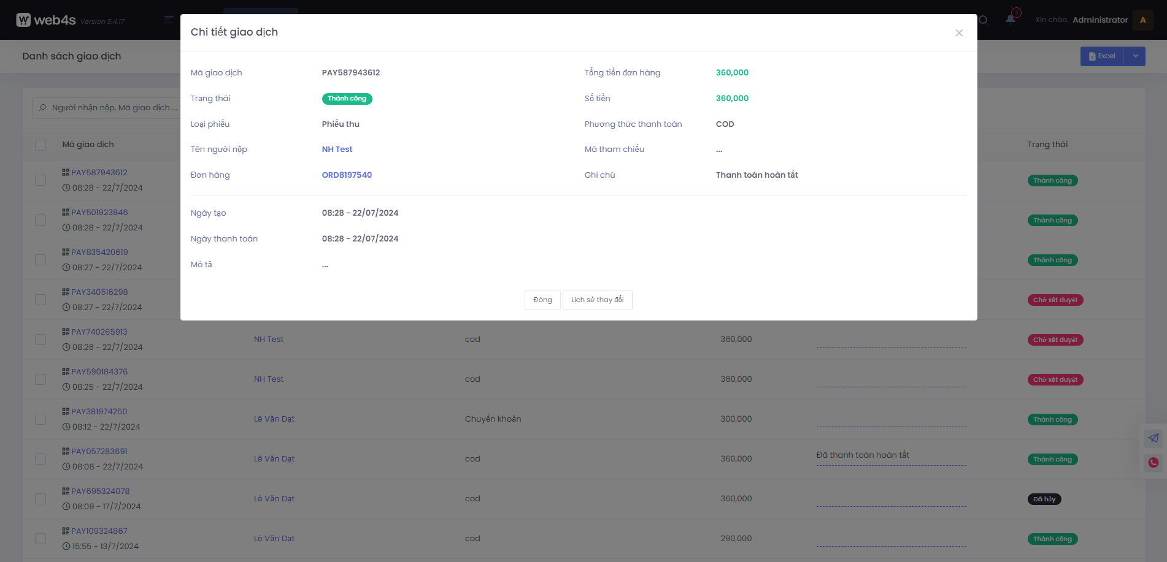Screen dimensions: 1167x562
Task: Toggle the select-all checkbox in table header
Action: 40,145
